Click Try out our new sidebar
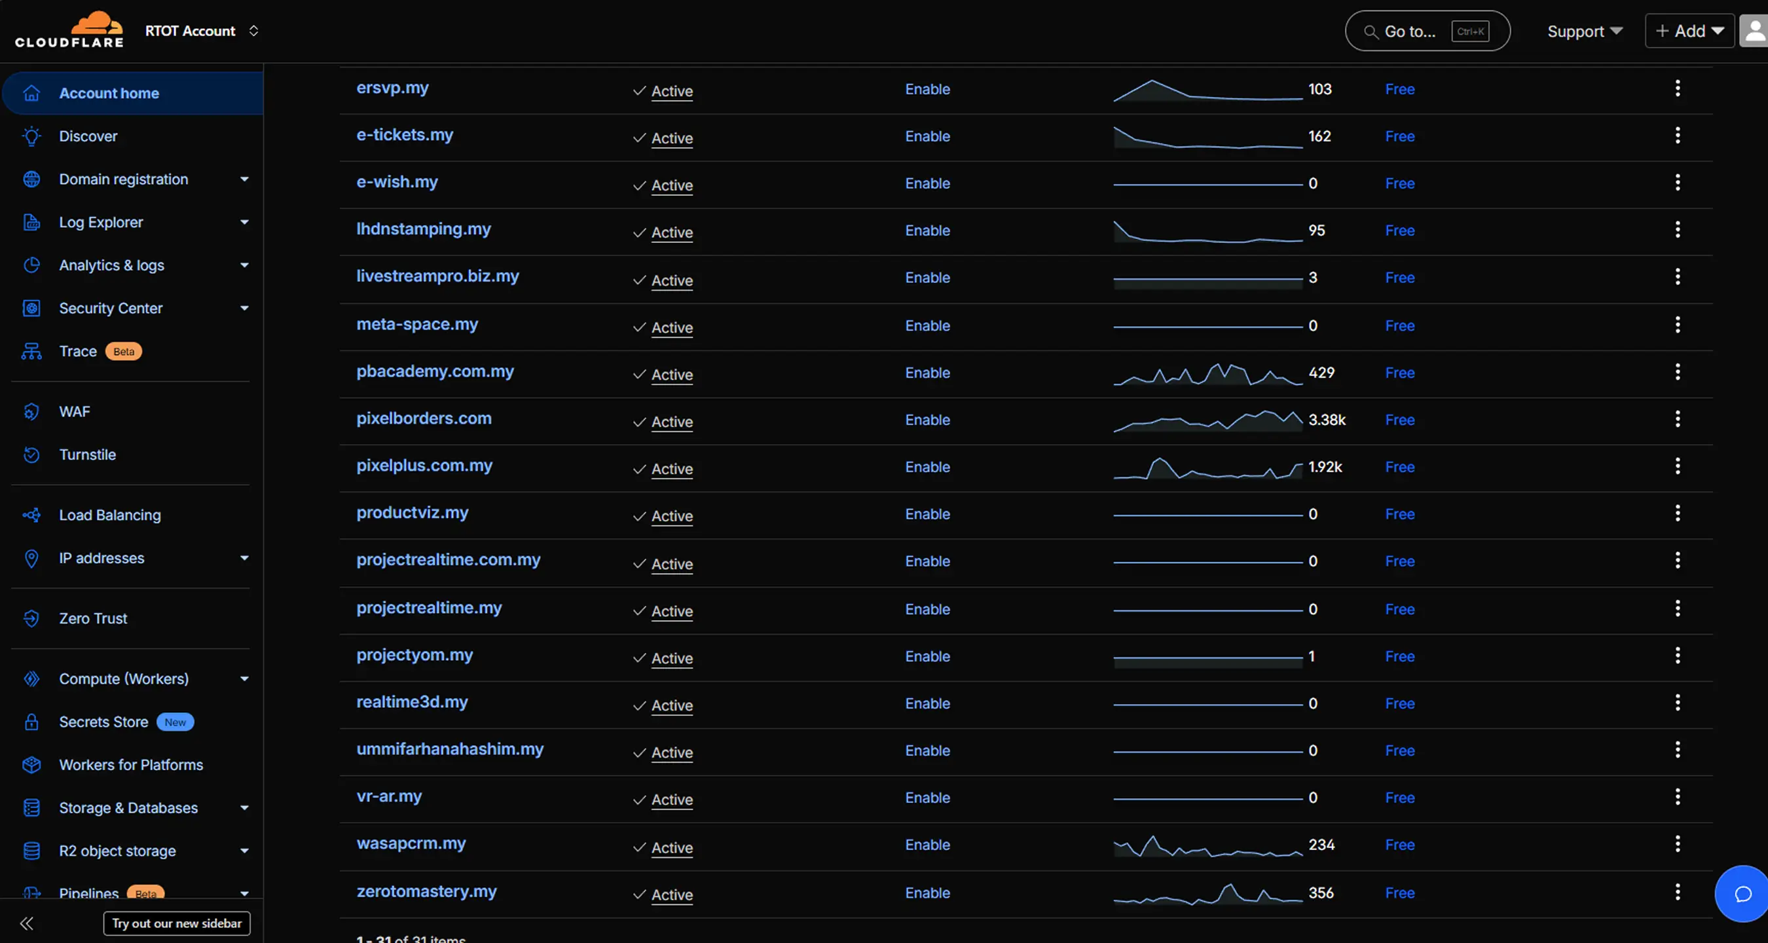The image size is (1768, 943). click(x=176, y=923)
